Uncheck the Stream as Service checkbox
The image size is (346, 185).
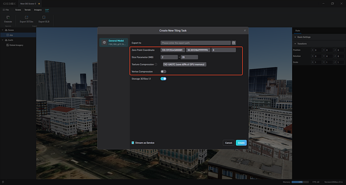(133, 143)
